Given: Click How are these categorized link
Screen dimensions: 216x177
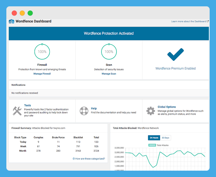Looking at the screenshot, I should (90, 159).
